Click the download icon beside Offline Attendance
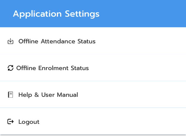 tap(10, 41)
